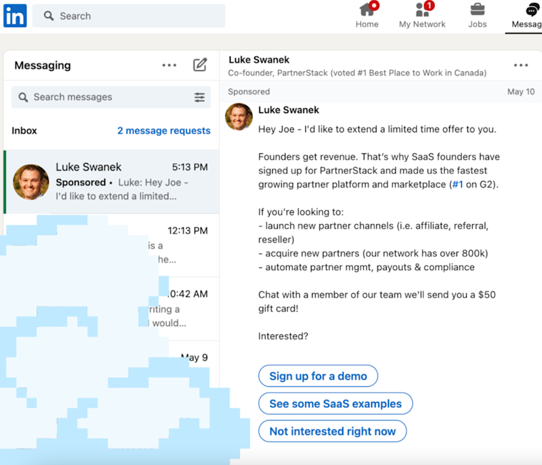This screenshot has width=542, height=465.
Task: Compose a new message
Action: 200,65
